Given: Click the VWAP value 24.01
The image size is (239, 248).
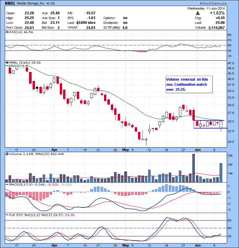Looking at the screenshot, I should pyautogui.click(x=91, y=28).
